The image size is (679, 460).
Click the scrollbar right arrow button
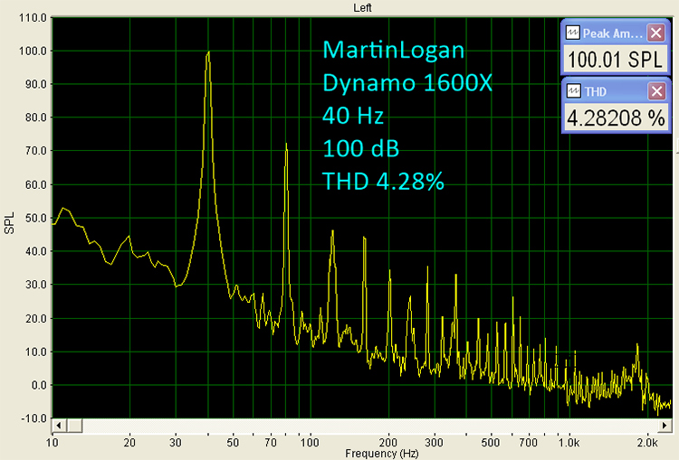(666, 424)
